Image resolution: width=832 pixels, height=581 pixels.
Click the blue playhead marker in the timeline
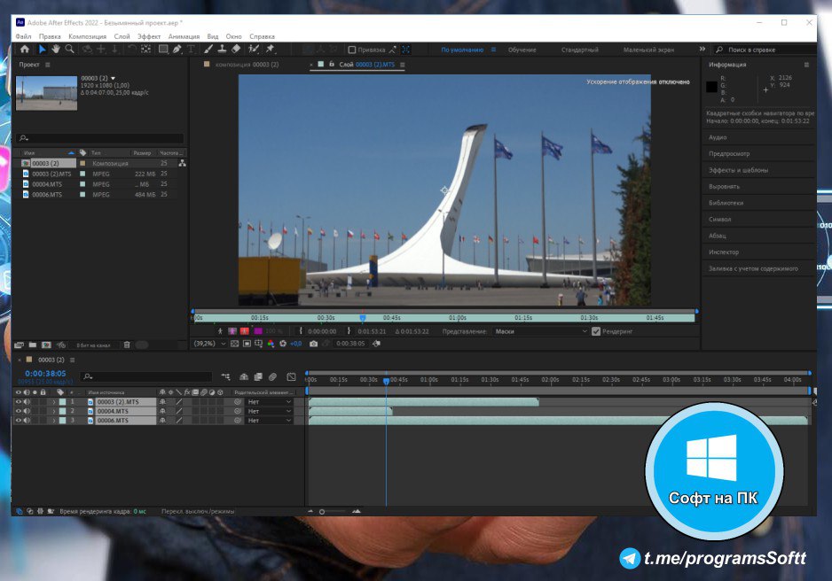coord(386,379)
